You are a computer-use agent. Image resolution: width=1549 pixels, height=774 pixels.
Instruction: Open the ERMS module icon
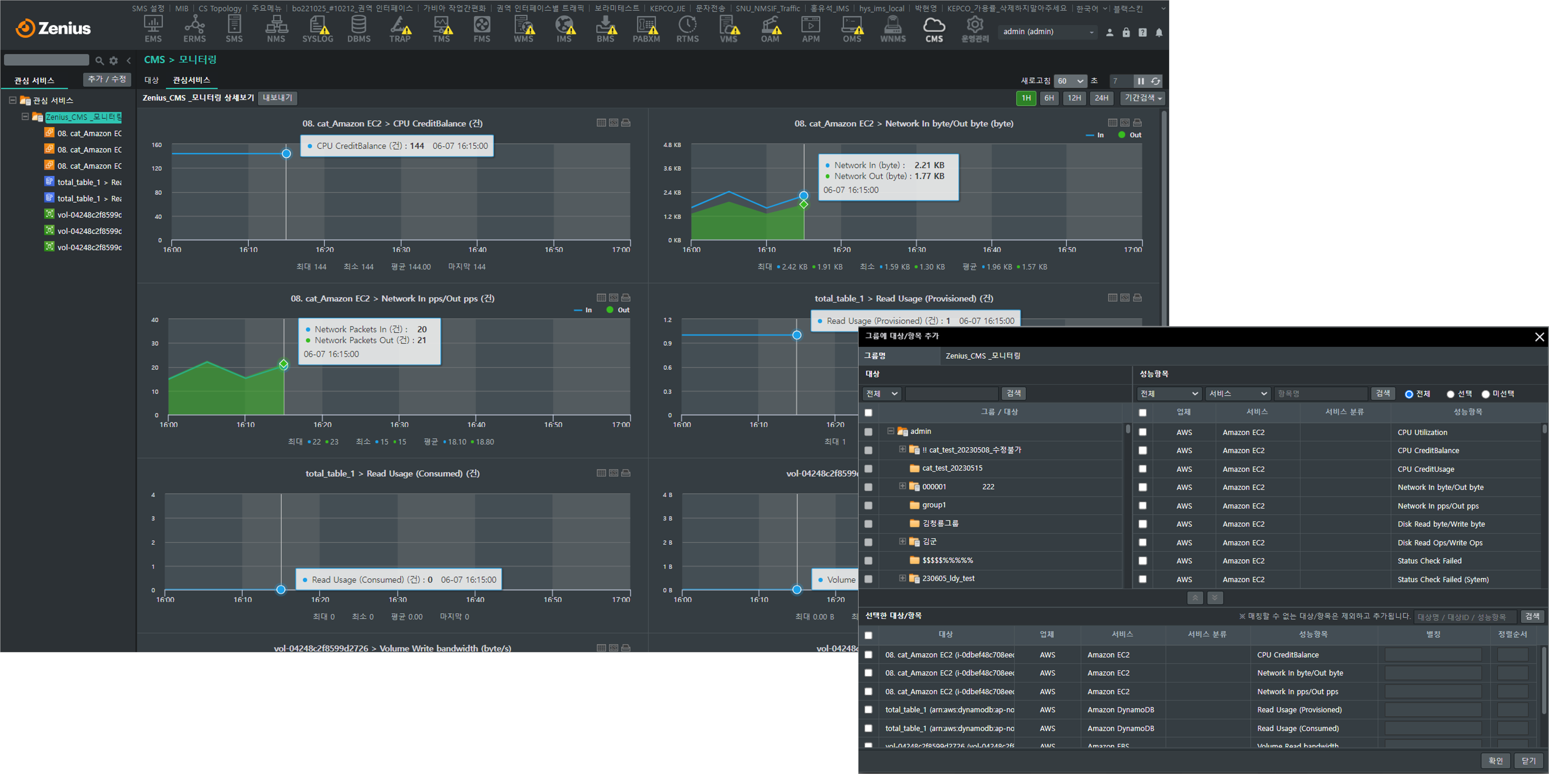coord(194,29)
